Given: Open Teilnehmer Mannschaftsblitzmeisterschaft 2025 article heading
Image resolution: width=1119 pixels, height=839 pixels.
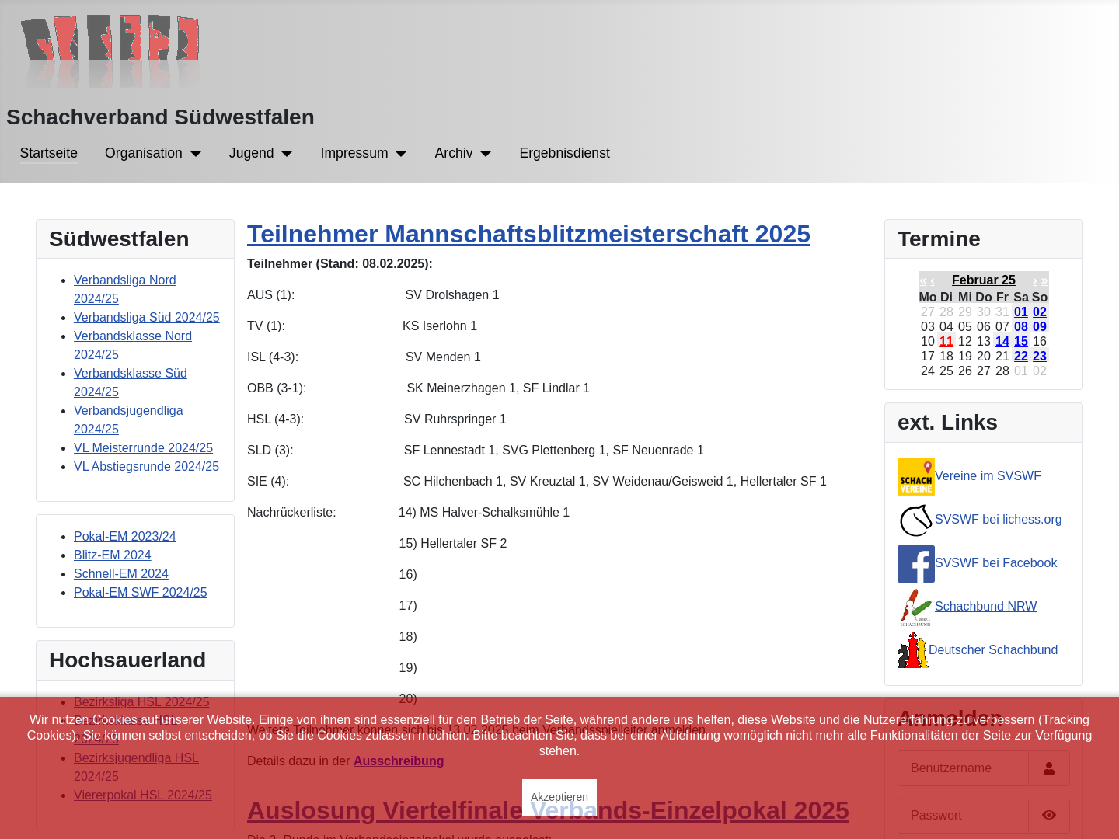Looking at the screenshot, I should click(x=528, y=234).
